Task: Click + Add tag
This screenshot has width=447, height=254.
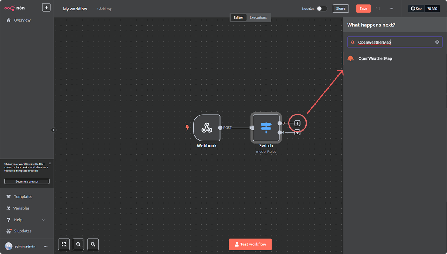Action: (x=104, y=9)
